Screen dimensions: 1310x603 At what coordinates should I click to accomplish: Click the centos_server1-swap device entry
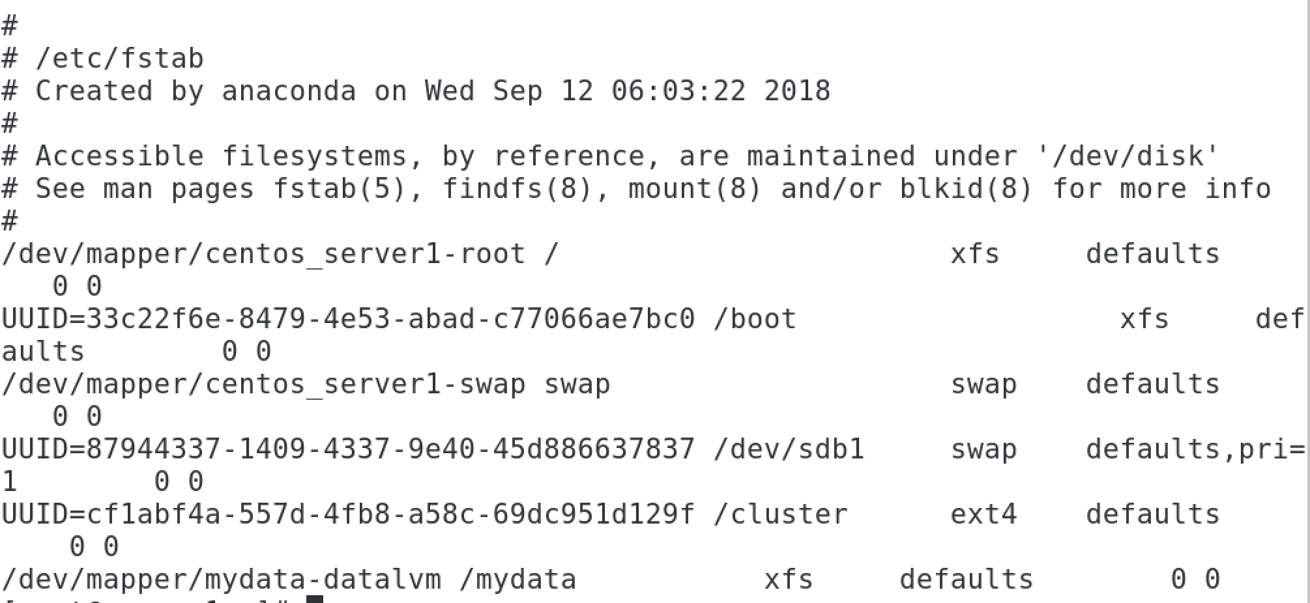[264, 384]
